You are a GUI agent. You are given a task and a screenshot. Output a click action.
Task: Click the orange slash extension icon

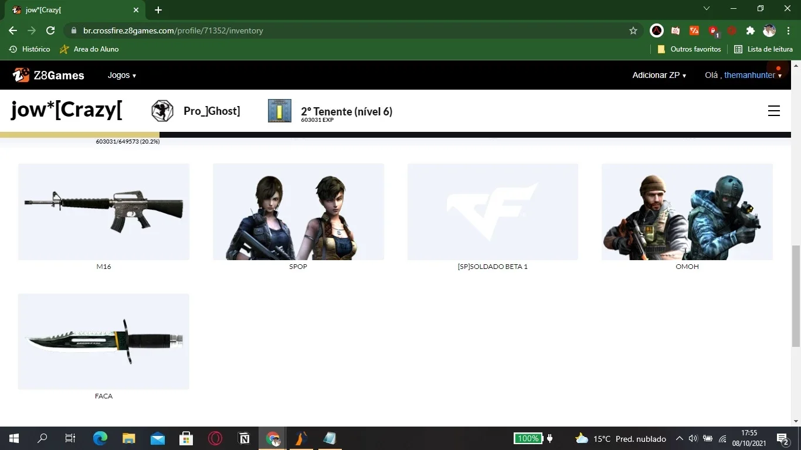pos(694,30)
